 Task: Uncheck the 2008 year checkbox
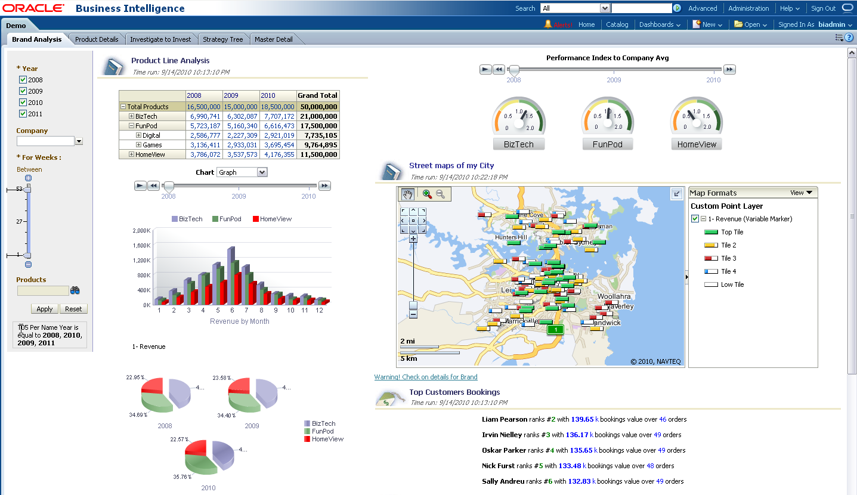(x=23, y=80)
